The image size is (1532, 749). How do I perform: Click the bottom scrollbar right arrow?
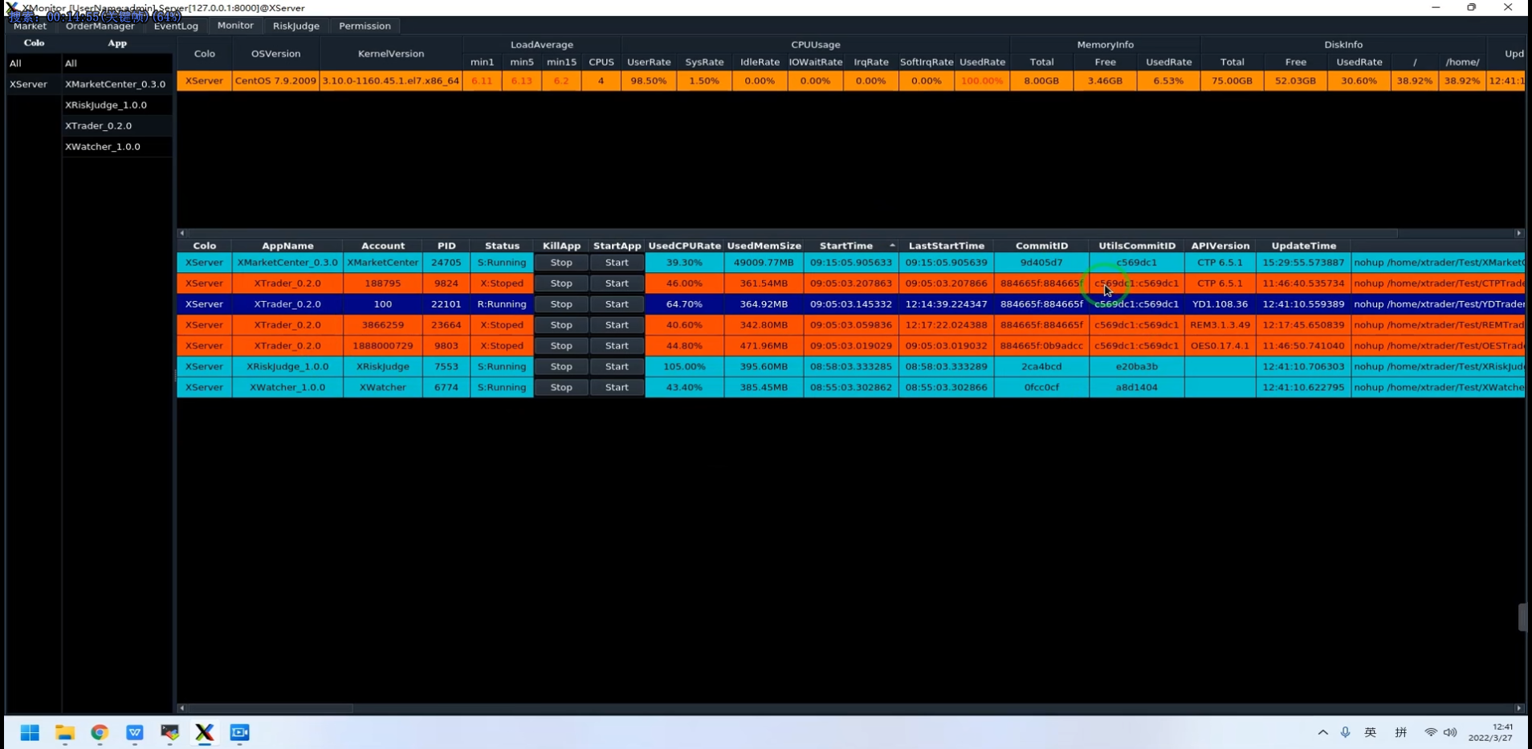coord(1518,708)
